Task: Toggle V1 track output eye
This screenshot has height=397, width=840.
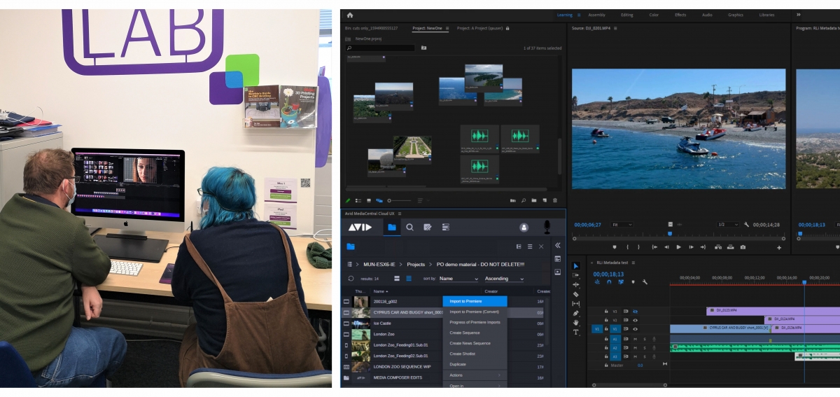Action: coord(635,329)
